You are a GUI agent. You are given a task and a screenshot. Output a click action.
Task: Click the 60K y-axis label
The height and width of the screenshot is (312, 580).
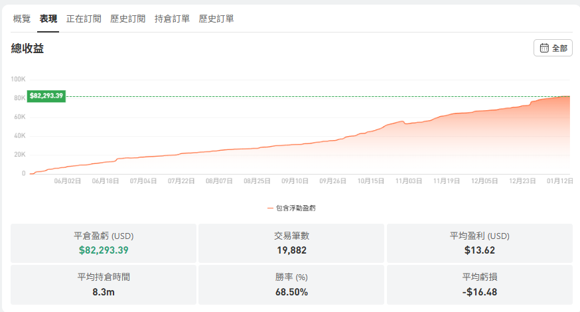tap(20, 117)
